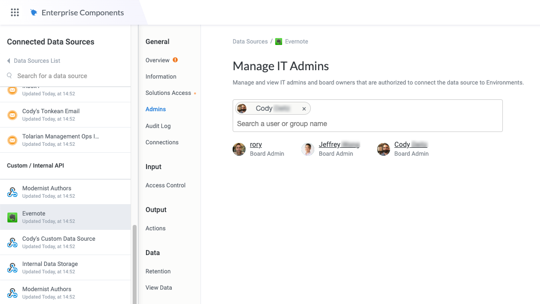Viewport: 540px width, 304px height.
Task: Click Jeffrey's avatar photo
Action: (x=308, y=148)
